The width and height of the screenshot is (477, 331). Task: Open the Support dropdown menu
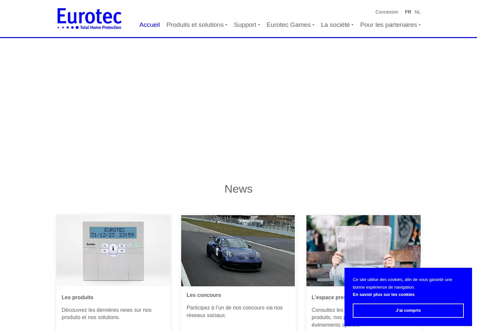tap(247, 25)
